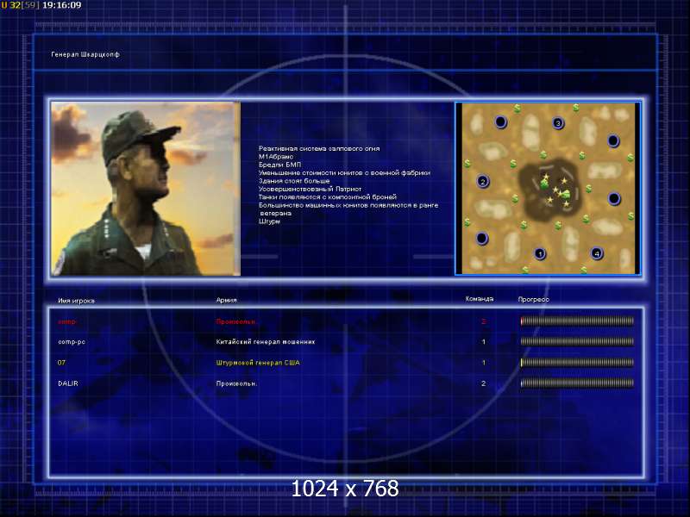Select the yellow "07" player name

click(61, 363)
